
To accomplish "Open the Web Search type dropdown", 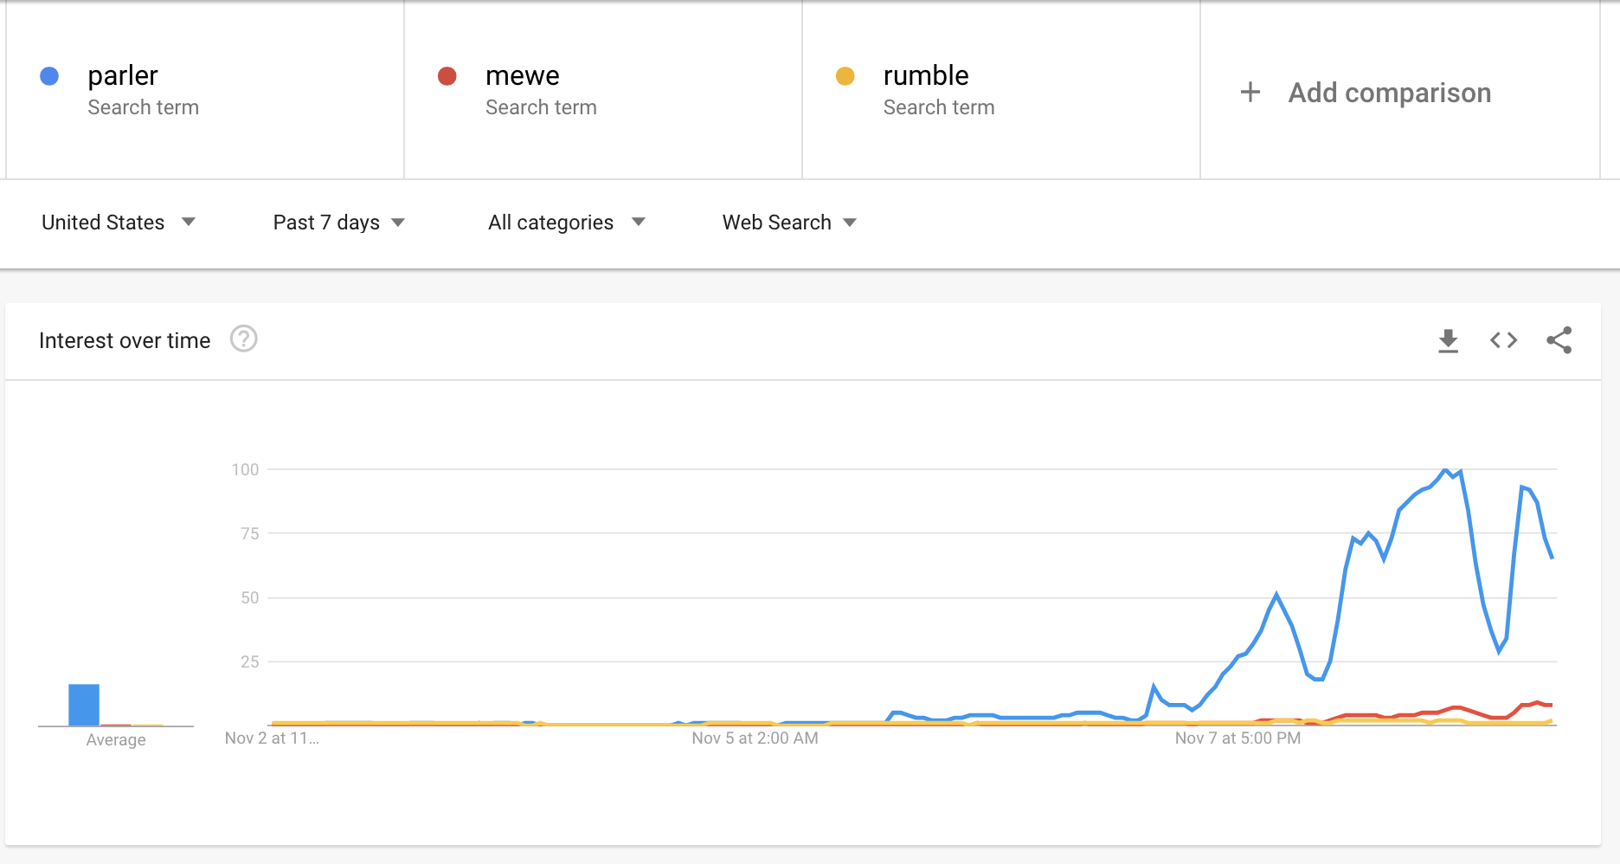I will pyautogui.click(x=788, y=222).
